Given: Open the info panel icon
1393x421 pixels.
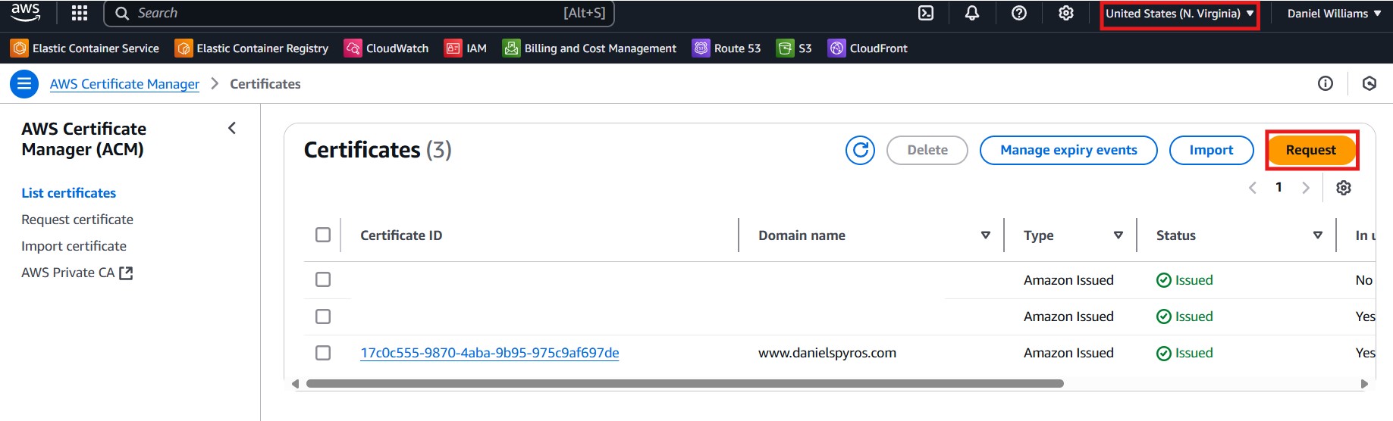Looking at the screenshot, I should coord(1326,83).
